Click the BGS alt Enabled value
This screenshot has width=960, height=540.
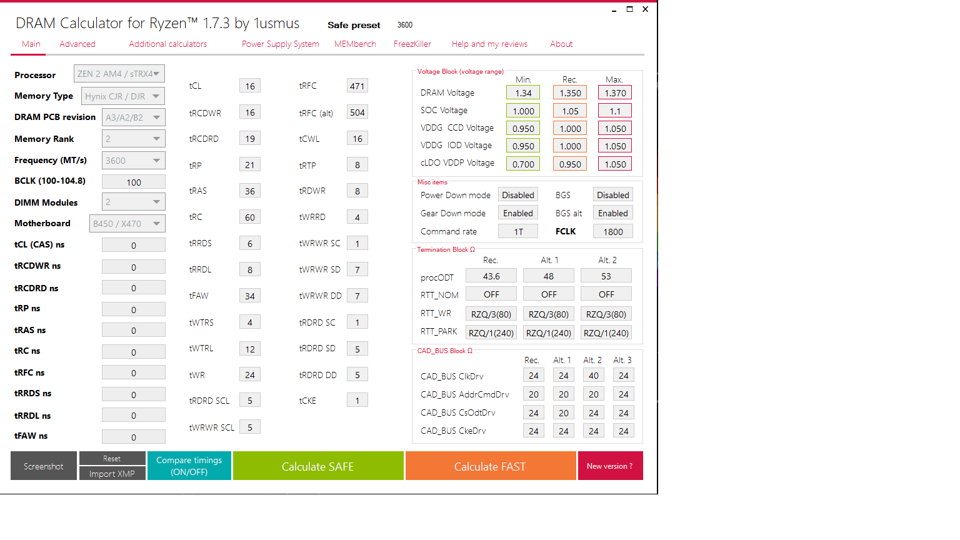613,213
